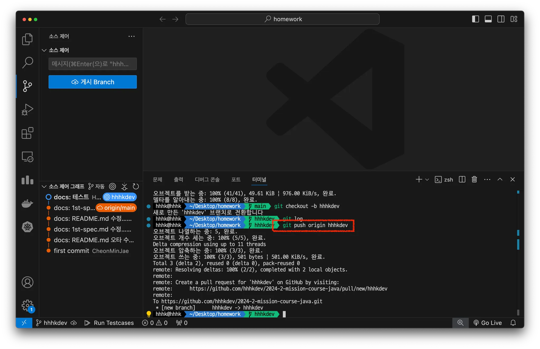Image resolution: width=540 pixels, height=349 pixels.
Task: Focus the commit message input field
Action: pos(93,64)
